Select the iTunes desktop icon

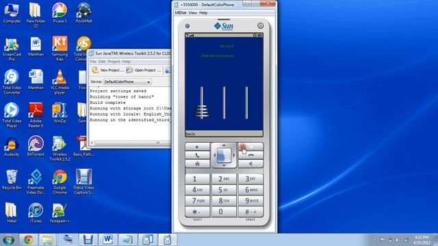36,213
